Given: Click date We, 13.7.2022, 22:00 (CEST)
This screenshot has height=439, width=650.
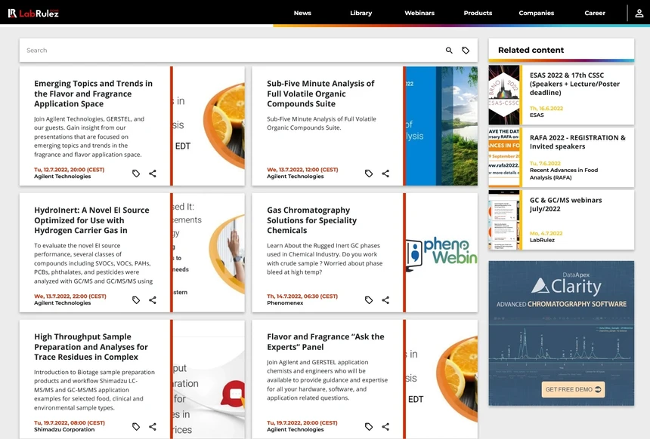Looking at the screenshot, I should pos(70,296).
